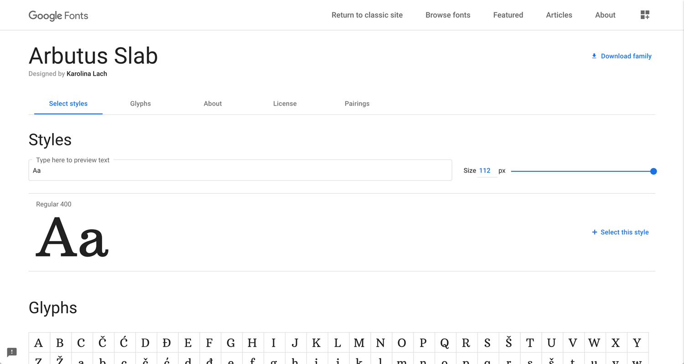The height and width of the screenshot is (364, 684).
Task: Select glyph A in the glyph table
Action: [39, 343]
